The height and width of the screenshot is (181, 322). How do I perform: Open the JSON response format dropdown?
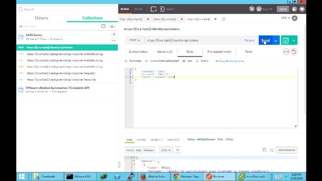[166, 150]
